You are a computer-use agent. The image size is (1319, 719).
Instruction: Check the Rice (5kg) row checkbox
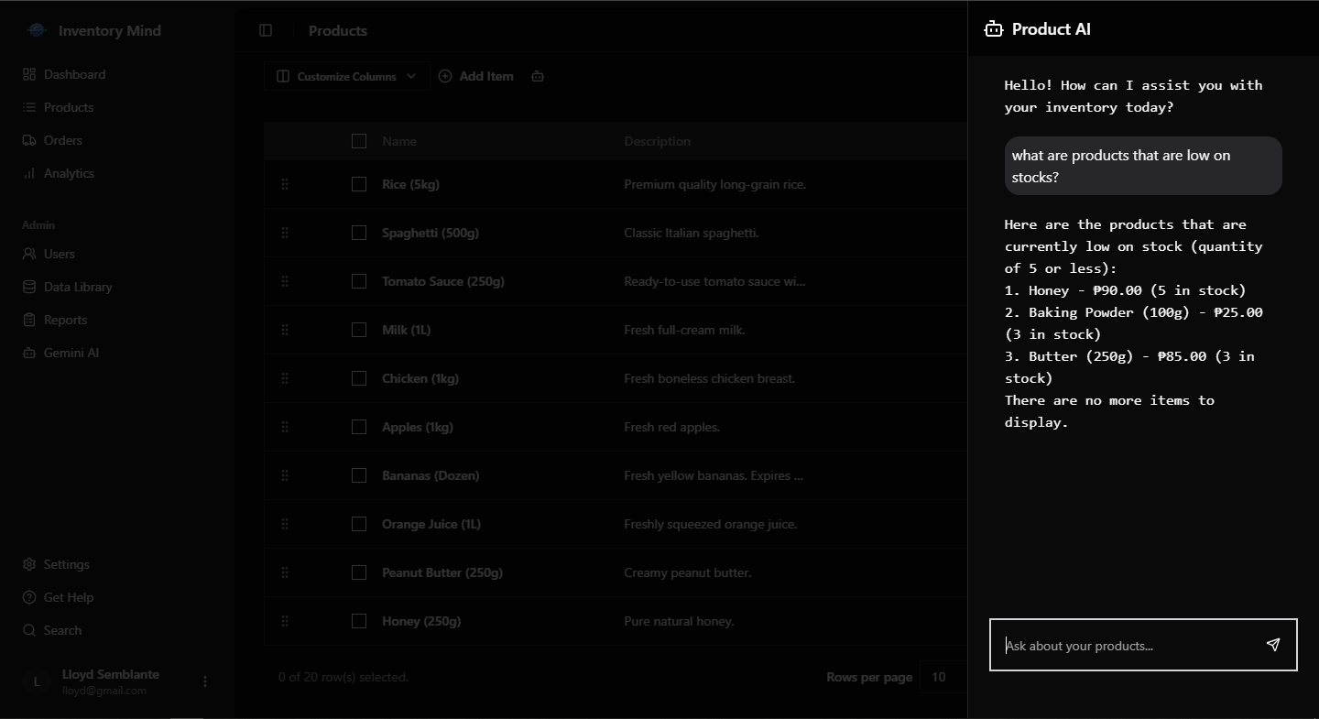tap(359, 184)
